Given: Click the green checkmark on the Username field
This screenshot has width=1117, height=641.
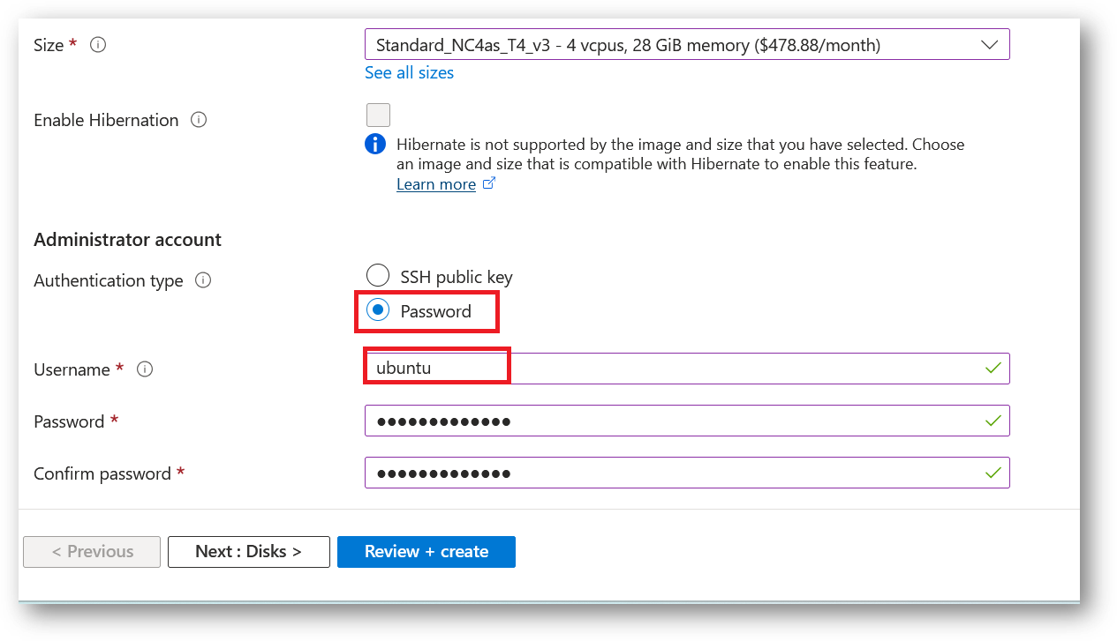Looking at the screenshot, I should click(992, 368).
